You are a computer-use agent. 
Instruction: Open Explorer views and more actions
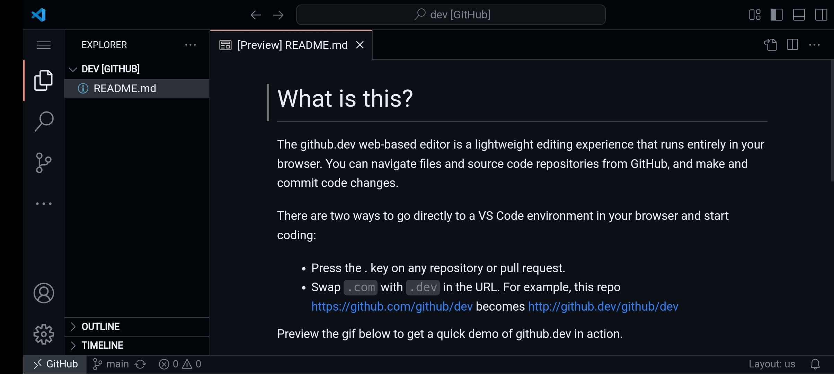point(190,45)
